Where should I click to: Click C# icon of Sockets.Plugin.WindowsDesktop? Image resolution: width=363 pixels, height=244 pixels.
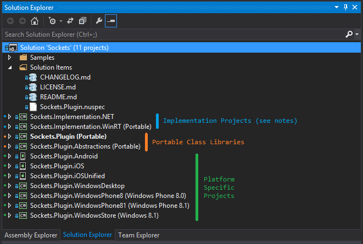click(23, 186)
